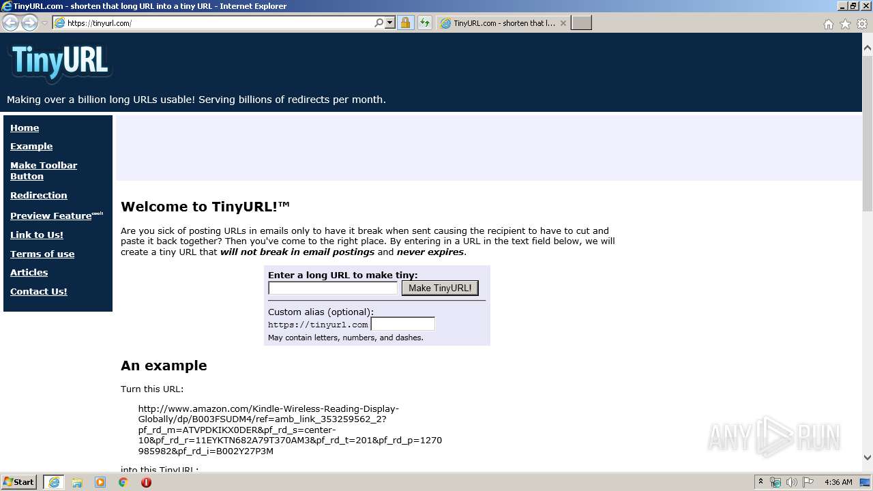873x491 pixels.
Task: Open Favorites star icon
Action: (x=845, y=24)
